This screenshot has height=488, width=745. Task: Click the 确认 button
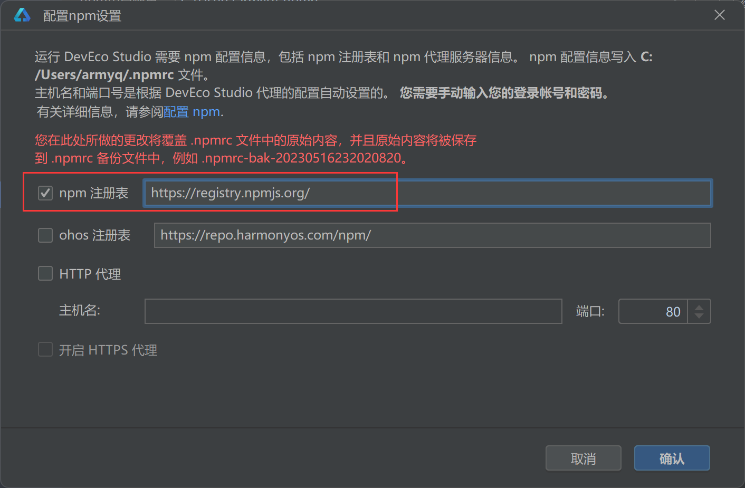click(672, 458)
